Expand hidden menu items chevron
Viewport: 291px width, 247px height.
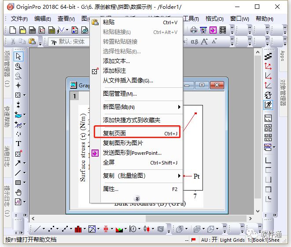[137, 198]
